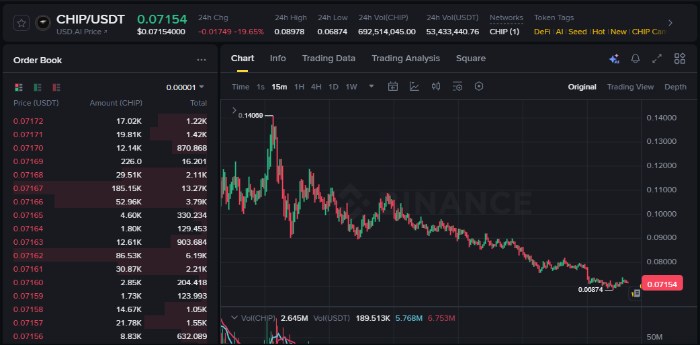Open the USD.AI Price link
This screenshot has width=700, height=345.
pyautogui.click(x=82, y=32)
